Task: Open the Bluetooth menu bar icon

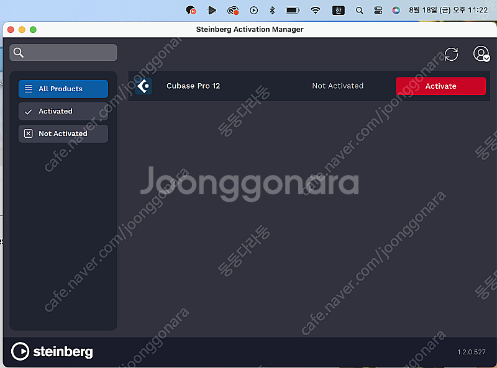Action: pos(272,11)
